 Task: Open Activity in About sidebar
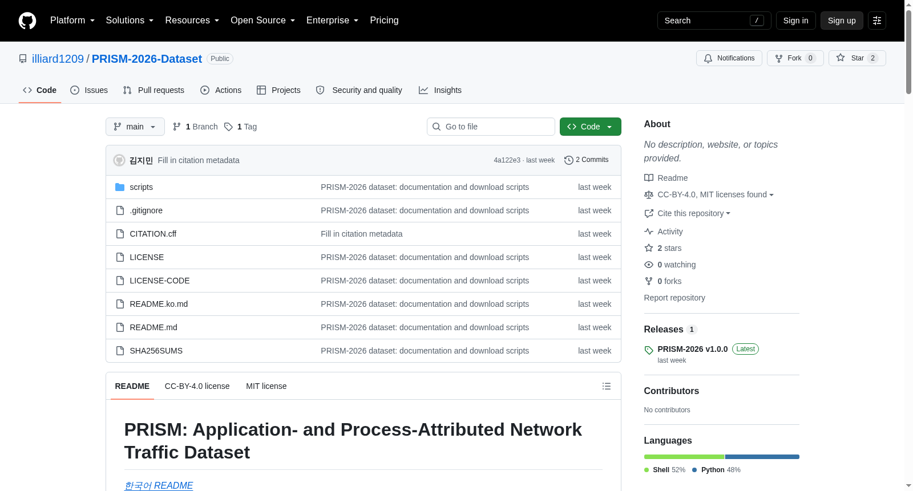[664, 232]
